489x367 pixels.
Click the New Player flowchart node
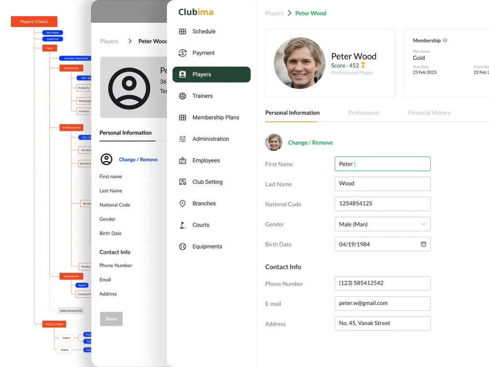click(x=53, y=32)
